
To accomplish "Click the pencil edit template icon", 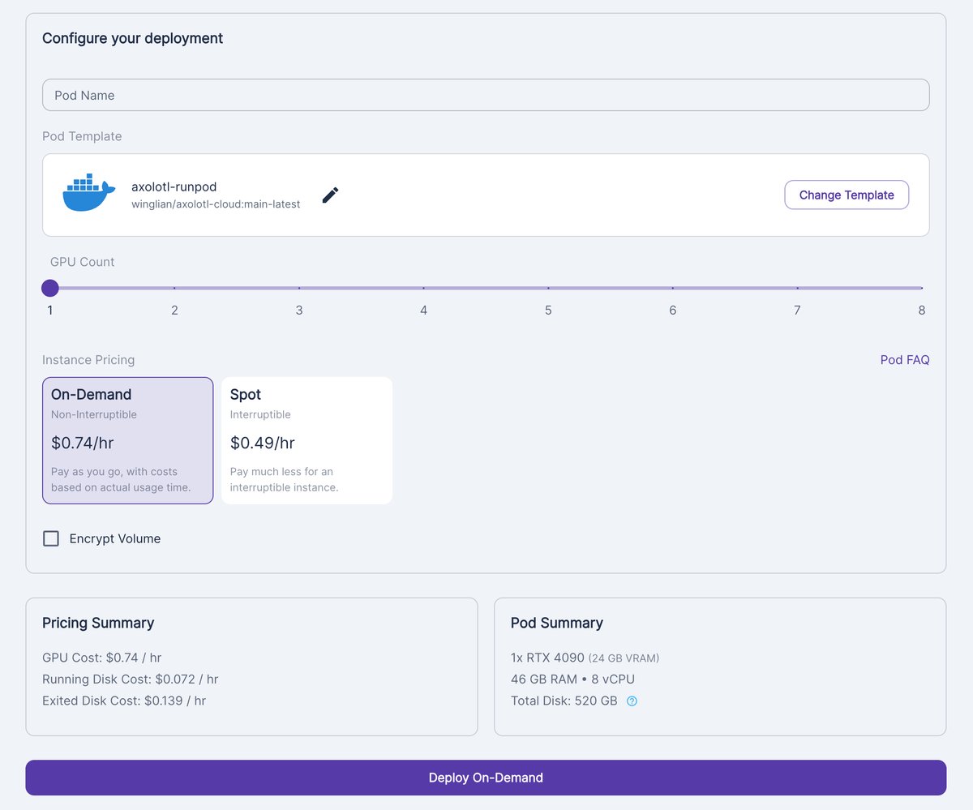I will tap(330, 195).
